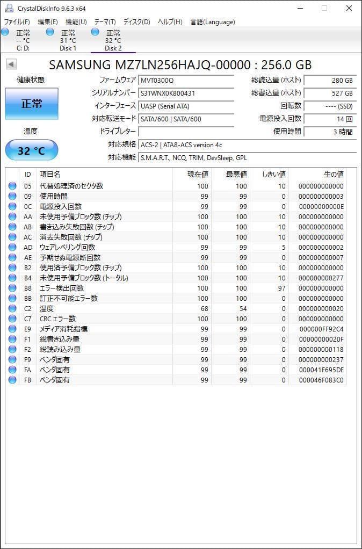Select the Disk 1 status orb
This screenshot has width=362, height=549.
(x=50, y=32)
